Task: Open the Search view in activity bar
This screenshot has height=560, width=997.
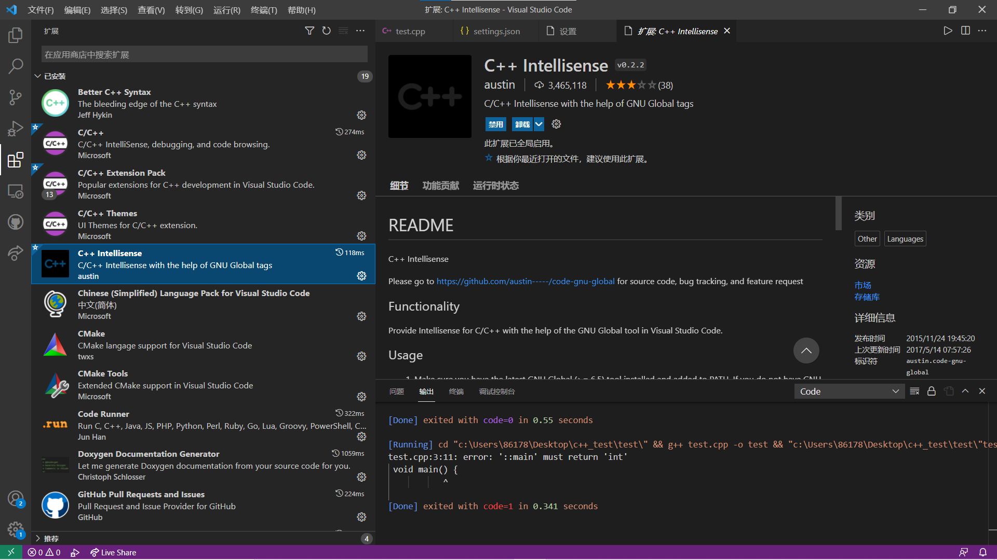Action: point(16,66)
